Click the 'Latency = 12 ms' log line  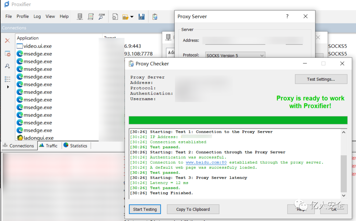(x=159, y=183)
